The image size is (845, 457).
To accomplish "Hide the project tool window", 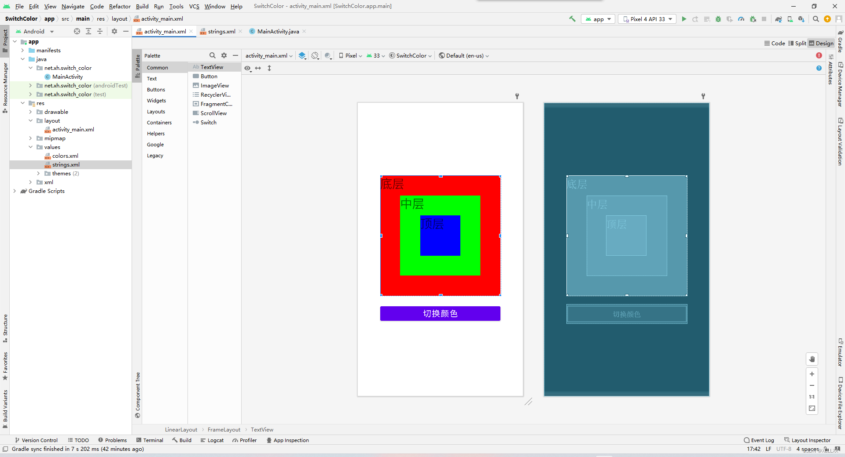I will click(x=126, y=31).
